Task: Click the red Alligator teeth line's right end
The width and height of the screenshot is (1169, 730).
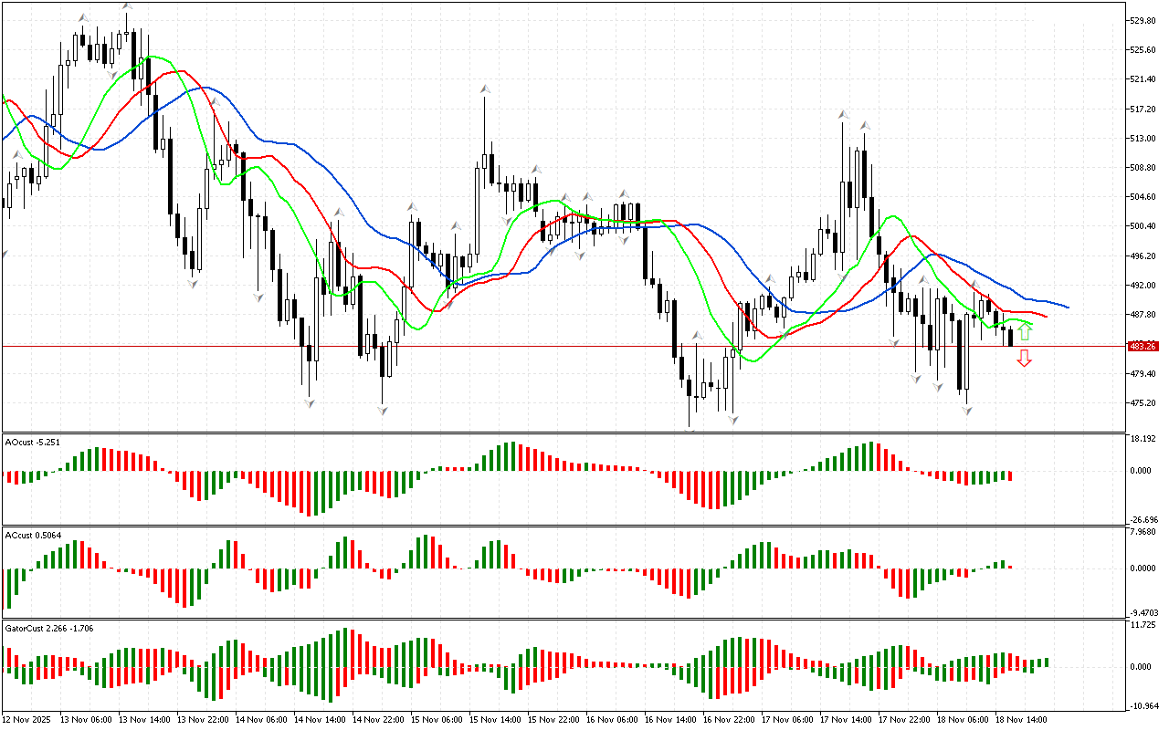Action: [x=1046, y=317]
